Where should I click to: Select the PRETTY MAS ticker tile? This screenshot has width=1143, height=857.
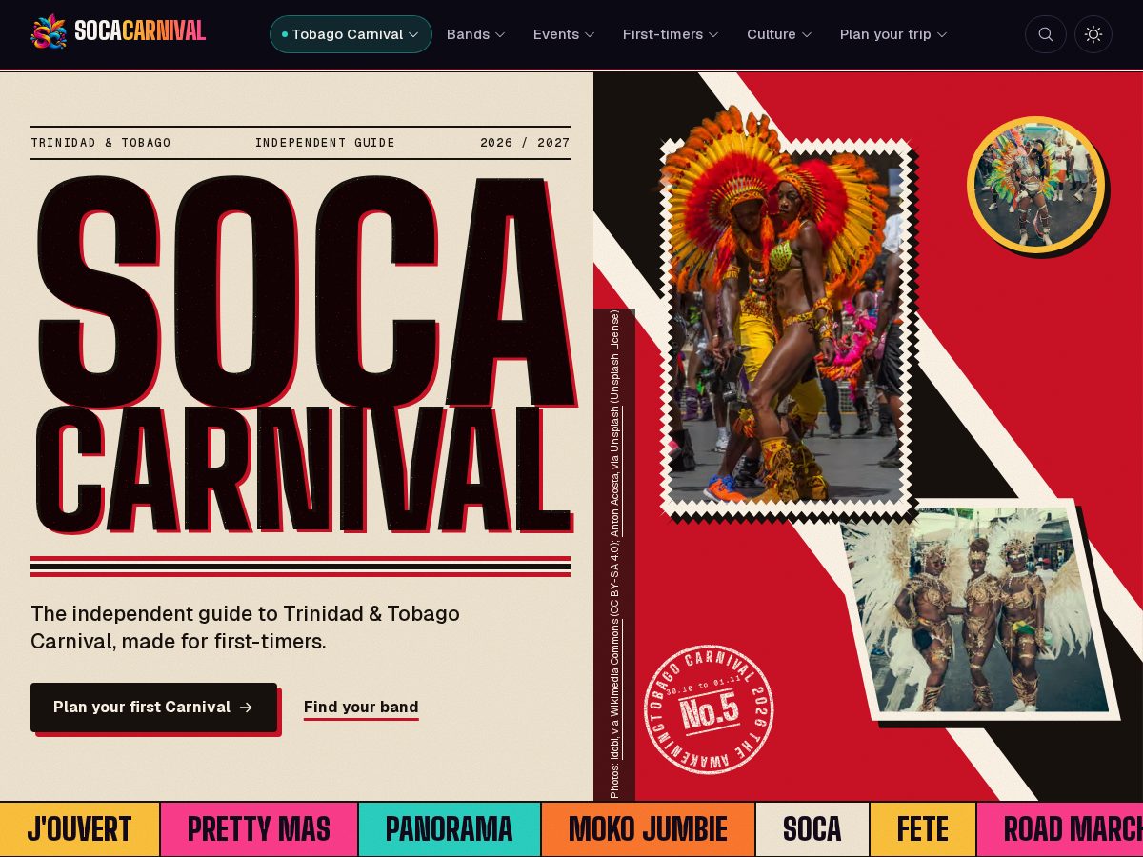[259, 829]
